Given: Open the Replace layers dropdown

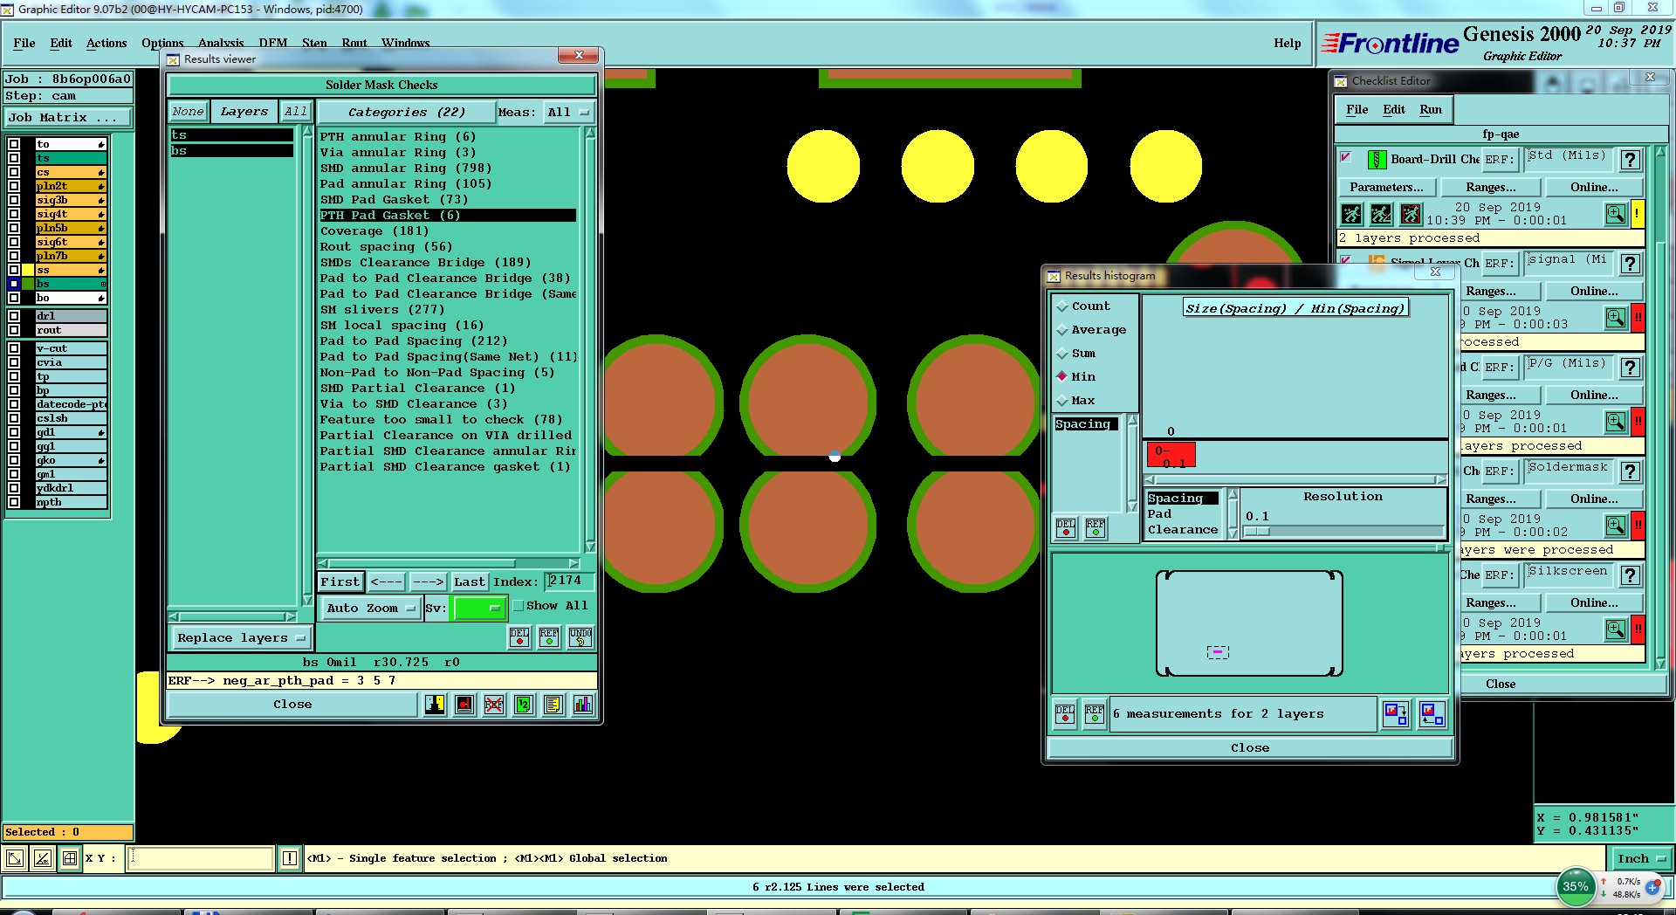Looking at the screenshot, I should pos(240,638).
